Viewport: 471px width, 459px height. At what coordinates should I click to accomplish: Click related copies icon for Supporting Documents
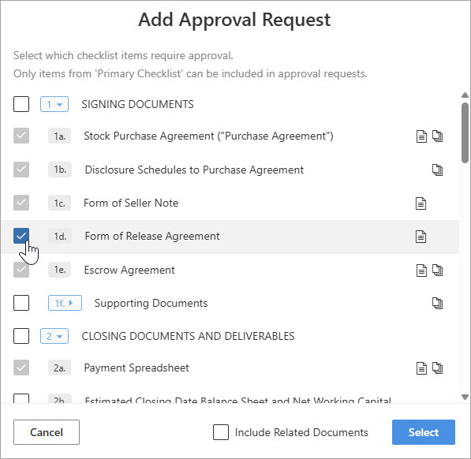tap(437, 303)
